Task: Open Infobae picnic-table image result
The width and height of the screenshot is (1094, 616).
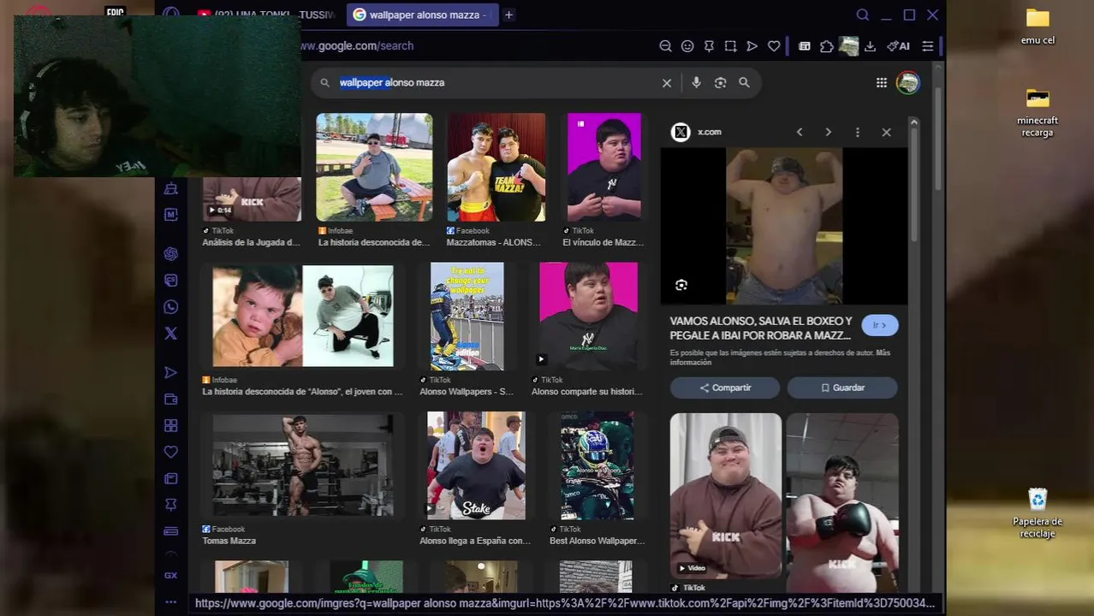Action: point(374,168)
